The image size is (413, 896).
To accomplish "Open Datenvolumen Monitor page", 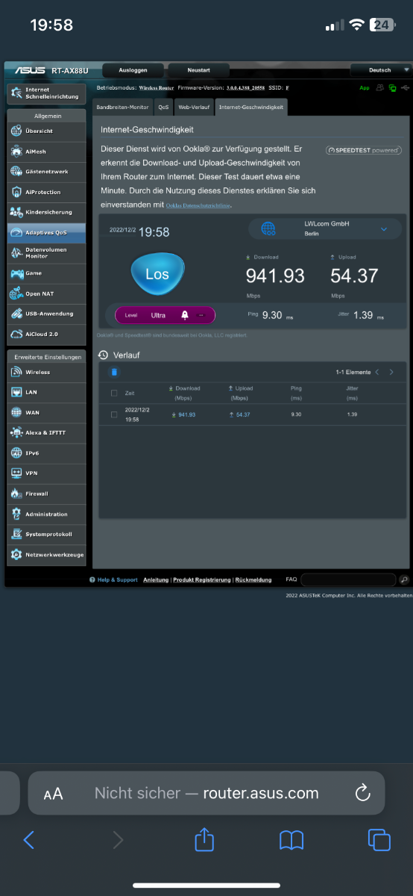I will (45, 252).
